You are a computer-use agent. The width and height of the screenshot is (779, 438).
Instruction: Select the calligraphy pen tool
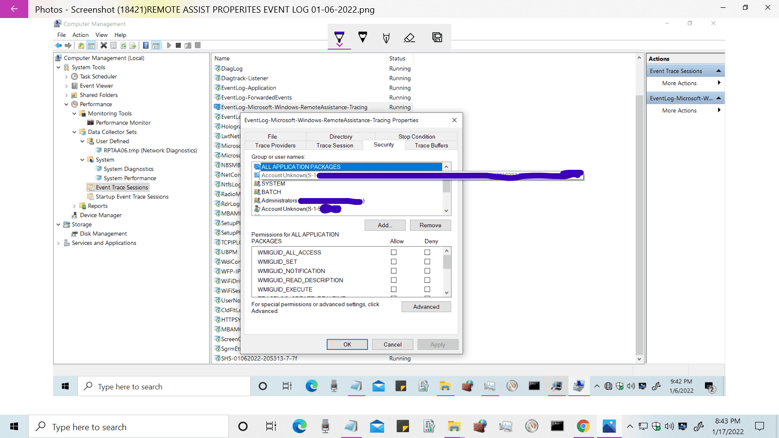click(x=386, y=38)
